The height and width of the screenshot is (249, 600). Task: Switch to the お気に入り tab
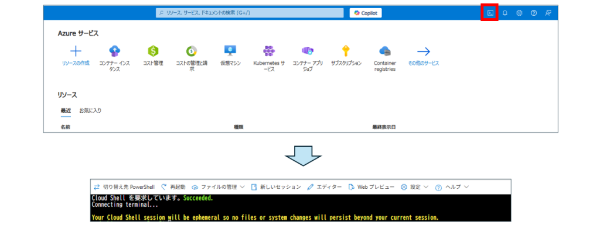coord(90,110)
